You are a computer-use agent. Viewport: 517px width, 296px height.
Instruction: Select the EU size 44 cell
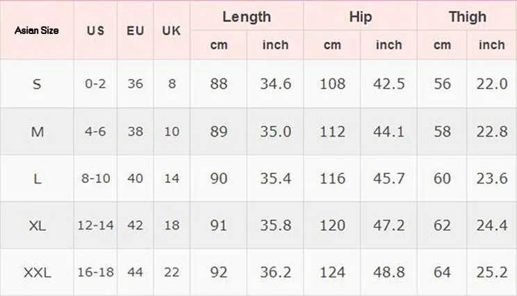136,272
